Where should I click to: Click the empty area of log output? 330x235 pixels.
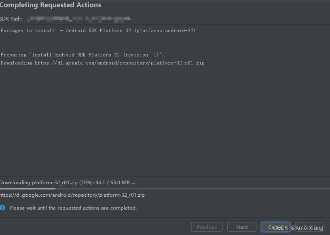162,121
